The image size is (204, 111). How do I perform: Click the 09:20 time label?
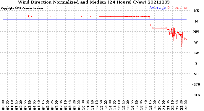click(75, 105)
